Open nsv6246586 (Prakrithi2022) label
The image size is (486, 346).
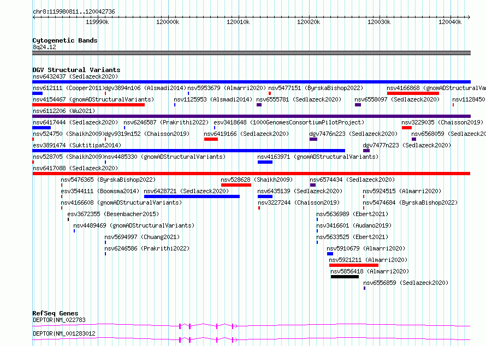click(x=147, y=248)
